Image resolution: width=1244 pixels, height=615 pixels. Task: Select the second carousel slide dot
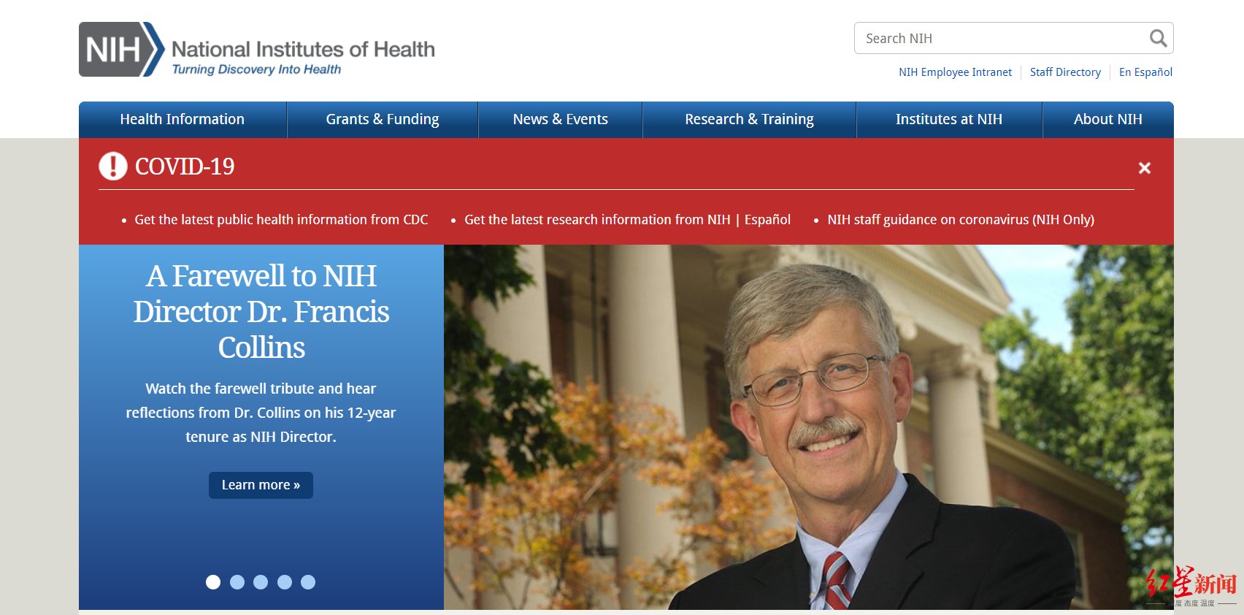(x=237, y=582)
